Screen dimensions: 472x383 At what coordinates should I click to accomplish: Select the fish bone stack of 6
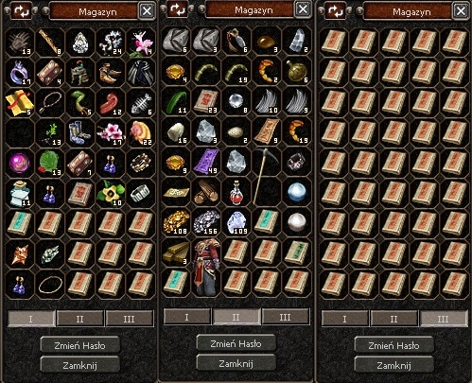(x=141, y=102)
